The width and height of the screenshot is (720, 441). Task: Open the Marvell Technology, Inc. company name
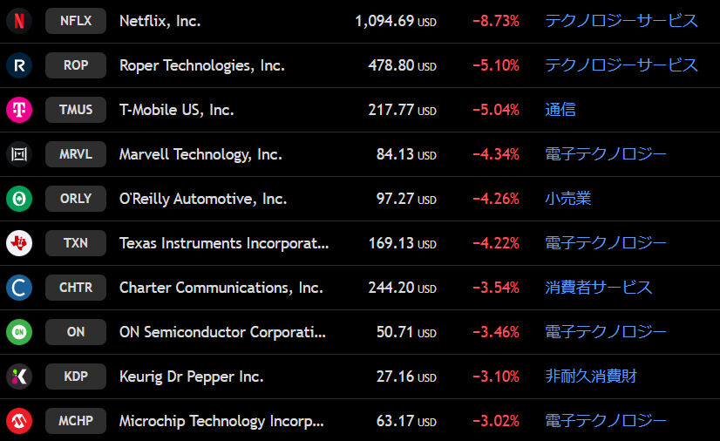(200, 154)
